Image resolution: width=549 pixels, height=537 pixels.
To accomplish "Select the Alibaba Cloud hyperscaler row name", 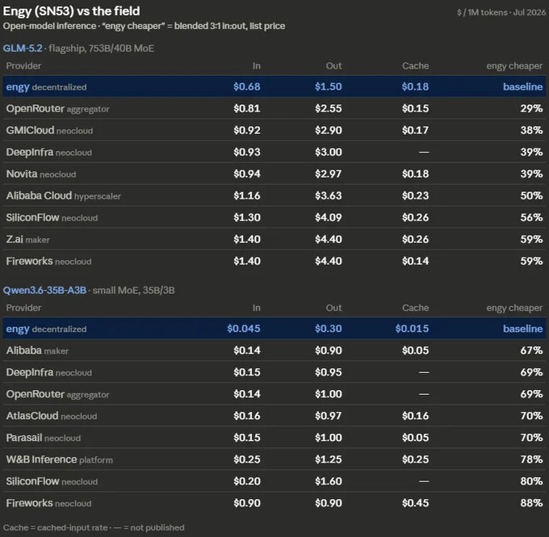I will pos(63,195).
